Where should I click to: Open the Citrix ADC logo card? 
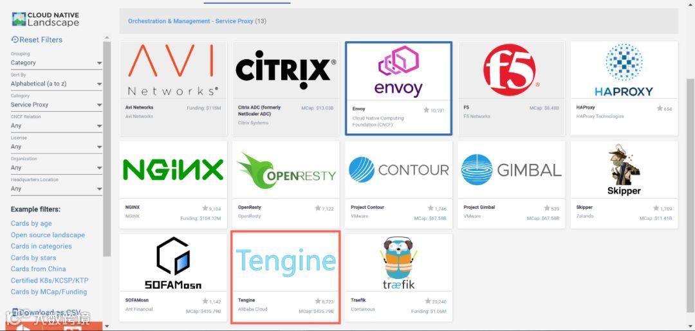click(286, 89)
